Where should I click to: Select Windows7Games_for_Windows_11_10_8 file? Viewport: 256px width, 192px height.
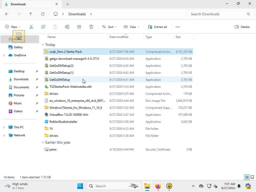pos(118,107)
